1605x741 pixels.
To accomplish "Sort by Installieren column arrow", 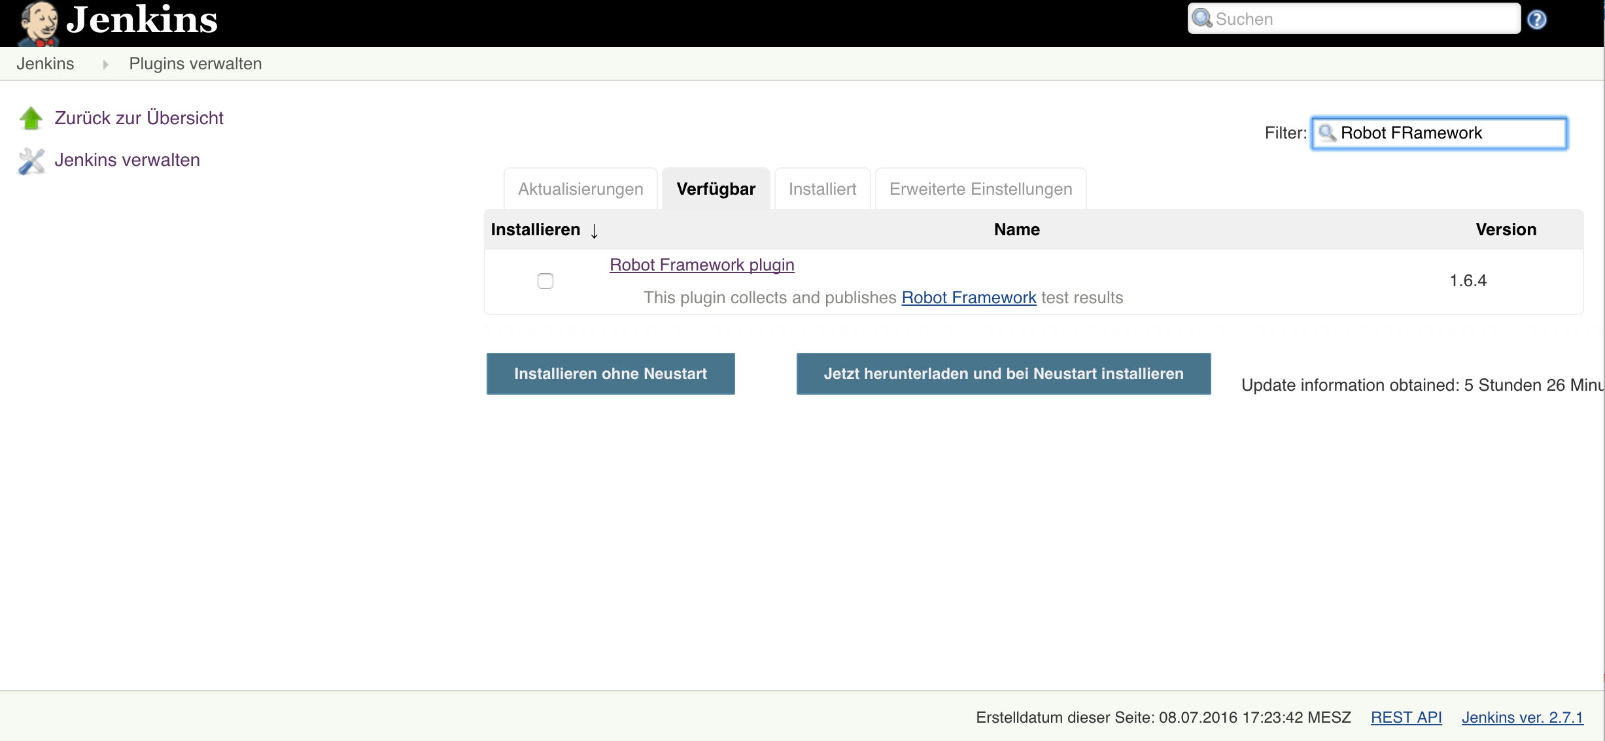I will (594, 231).
